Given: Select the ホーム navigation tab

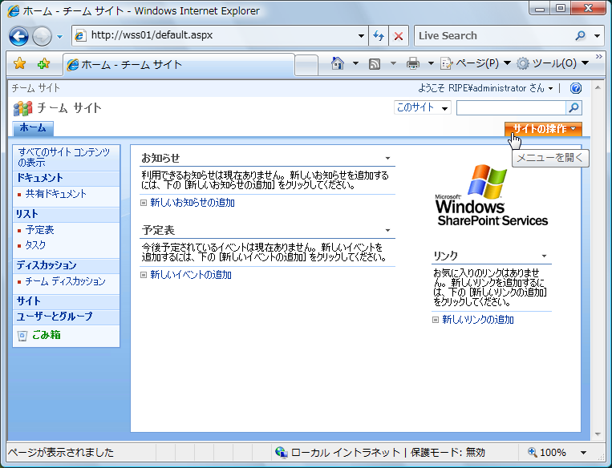Looking at the screenshot, I should tap(33, 128).
